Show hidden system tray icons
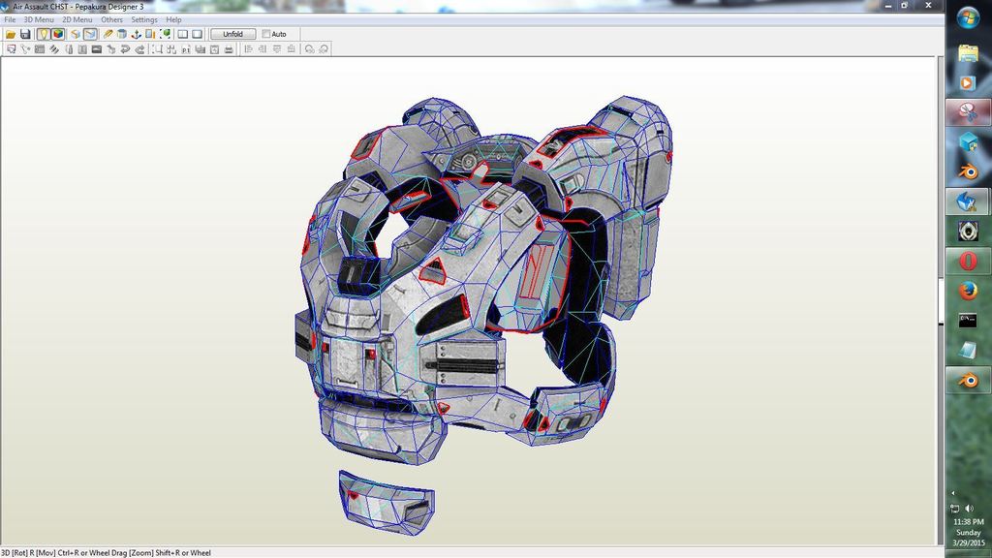Viewport: 992px width, 558px height. tap(953, 493)
